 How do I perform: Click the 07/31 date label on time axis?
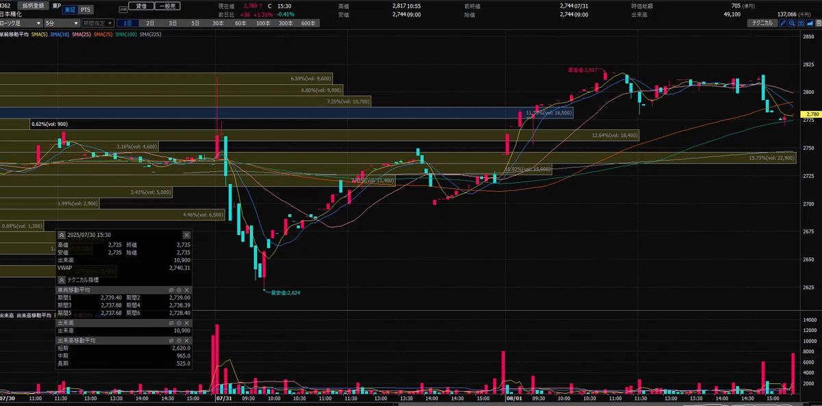pyautogui.click(x=224, y=397)
